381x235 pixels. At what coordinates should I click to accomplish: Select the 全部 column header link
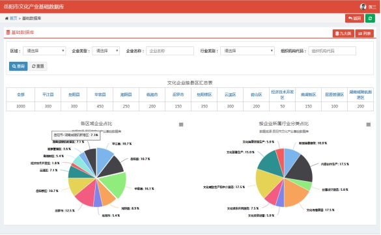21,94
